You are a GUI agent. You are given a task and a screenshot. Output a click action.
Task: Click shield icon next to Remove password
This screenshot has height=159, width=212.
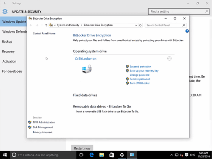(127, 79)
